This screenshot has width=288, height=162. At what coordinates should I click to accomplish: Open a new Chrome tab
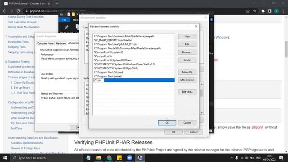(57, 4)
